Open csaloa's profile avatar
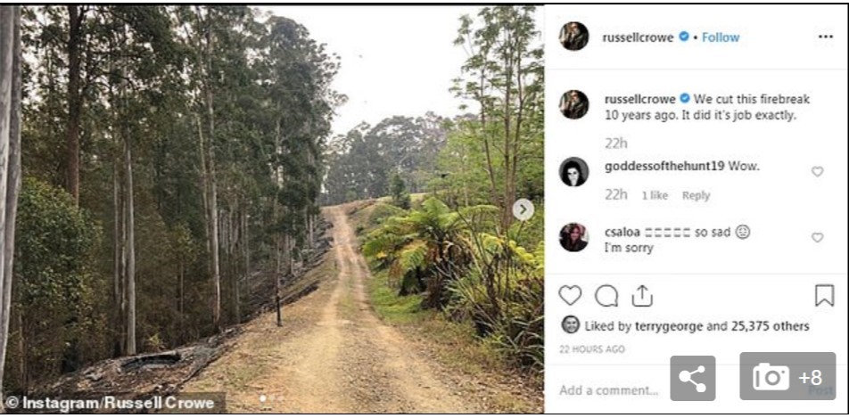This screenshot has width=849, height=418. point(573,237)
